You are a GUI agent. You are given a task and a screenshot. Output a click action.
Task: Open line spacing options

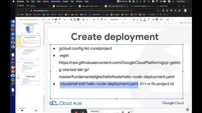168,19
